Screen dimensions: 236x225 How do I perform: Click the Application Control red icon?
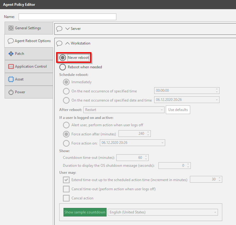pyautogui.click(x=11, y=66)
